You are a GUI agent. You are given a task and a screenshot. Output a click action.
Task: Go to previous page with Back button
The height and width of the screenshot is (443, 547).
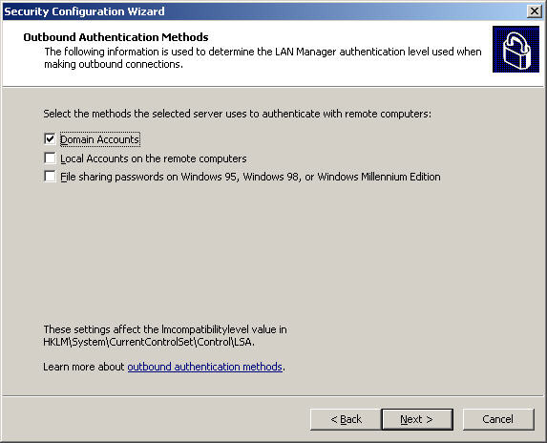pyautogui.click(x=346, y=419)
